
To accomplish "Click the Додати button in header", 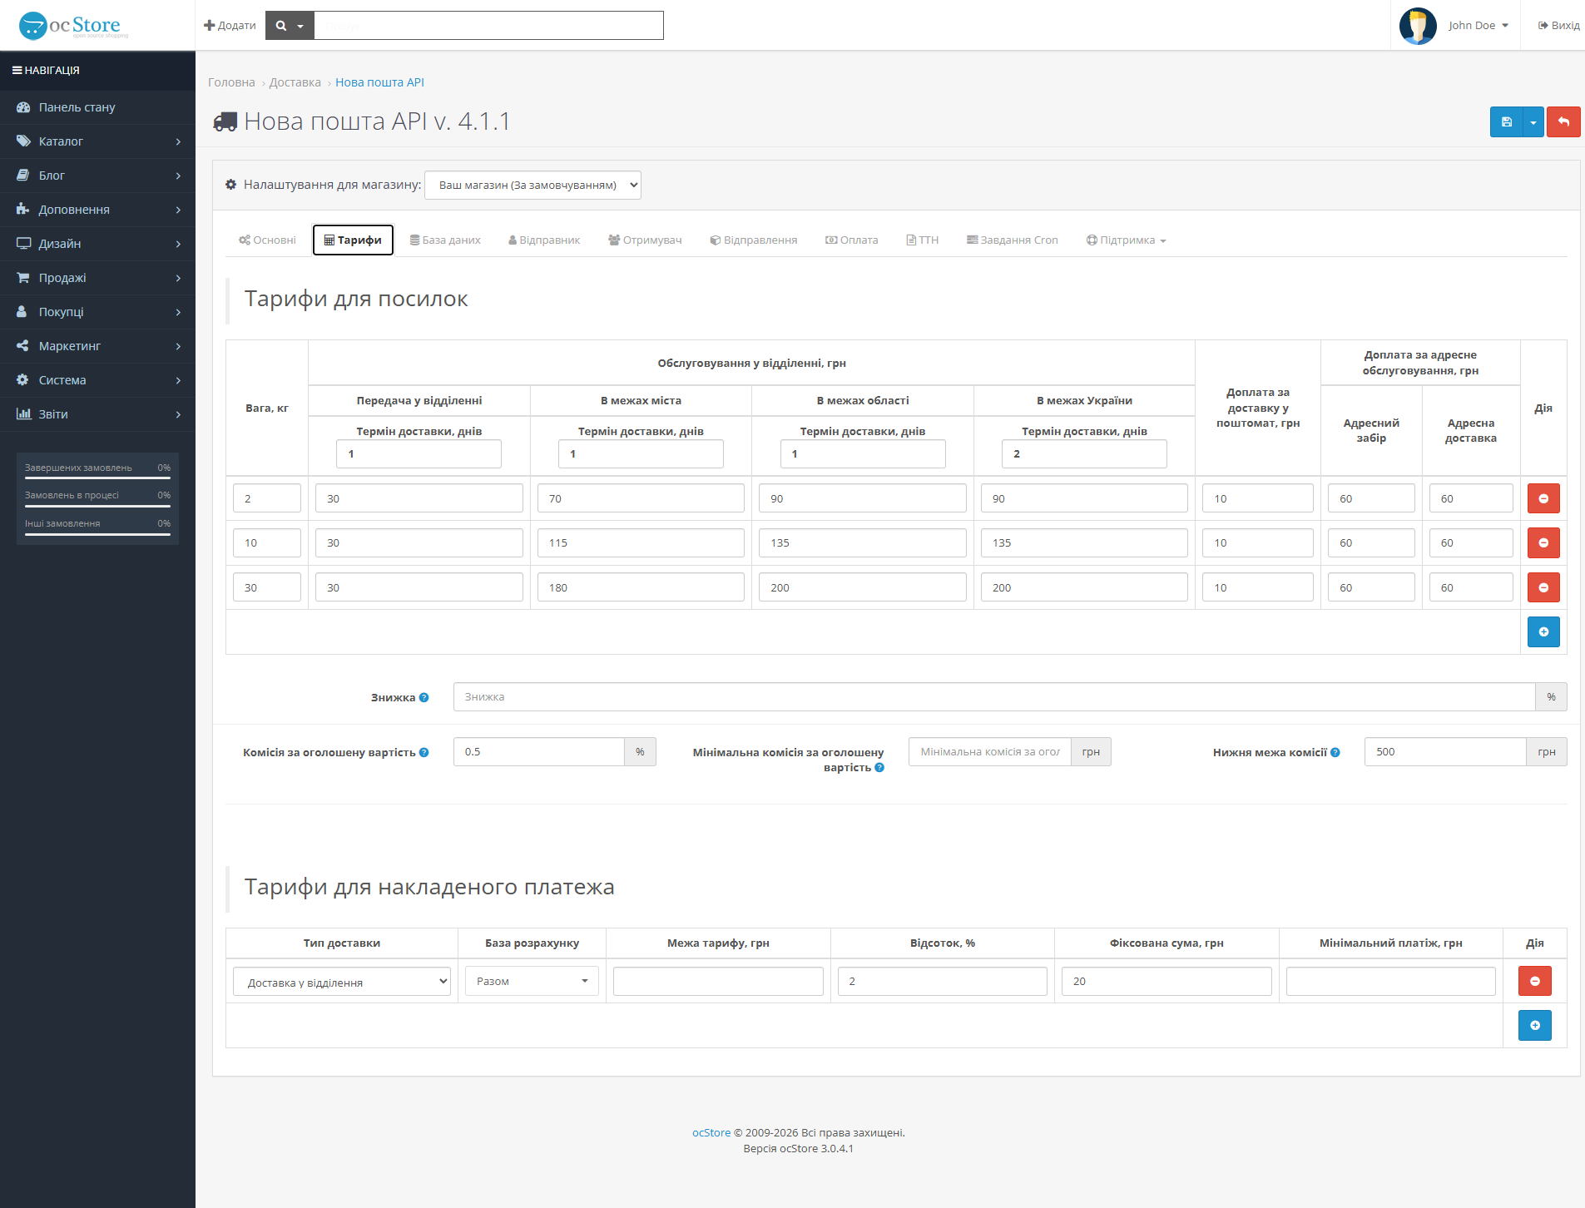I will click(x=230, y=26).
